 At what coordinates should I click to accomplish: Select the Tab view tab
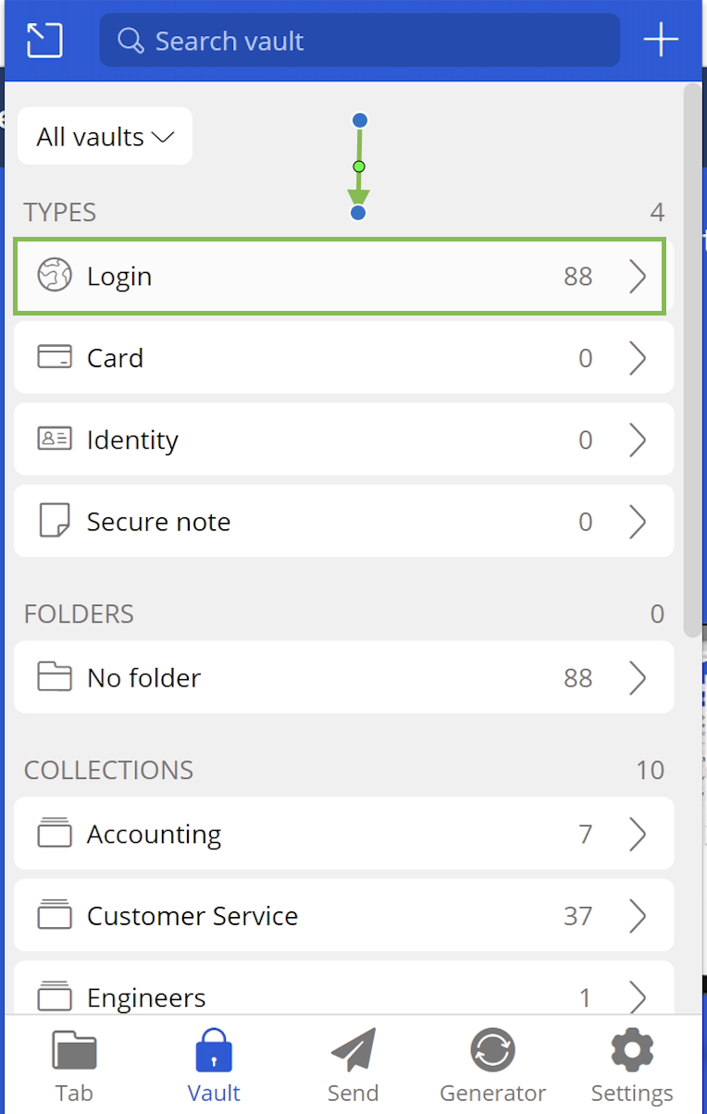coord(74,1066)
